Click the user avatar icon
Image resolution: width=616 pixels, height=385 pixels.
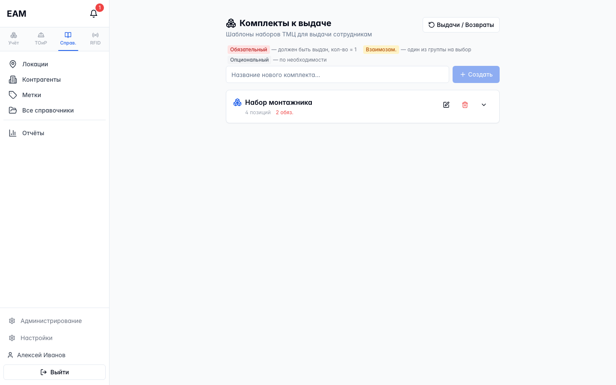10,355
